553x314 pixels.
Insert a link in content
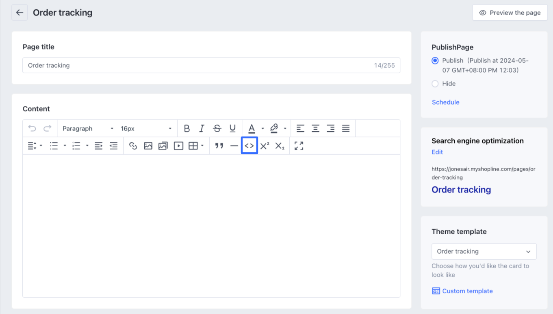133,146
